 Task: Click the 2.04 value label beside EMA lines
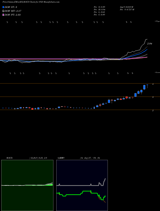coord(149,43)
